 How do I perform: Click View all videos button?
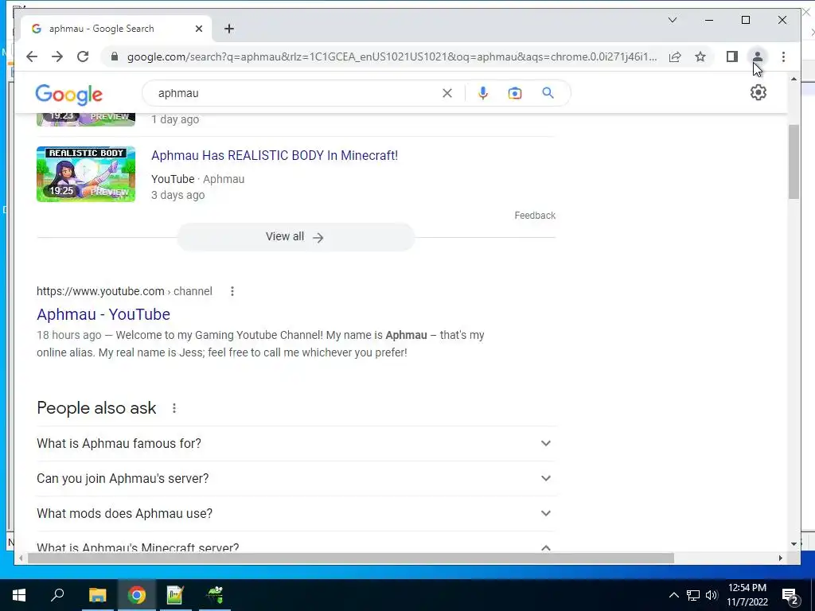pos(296,237)
